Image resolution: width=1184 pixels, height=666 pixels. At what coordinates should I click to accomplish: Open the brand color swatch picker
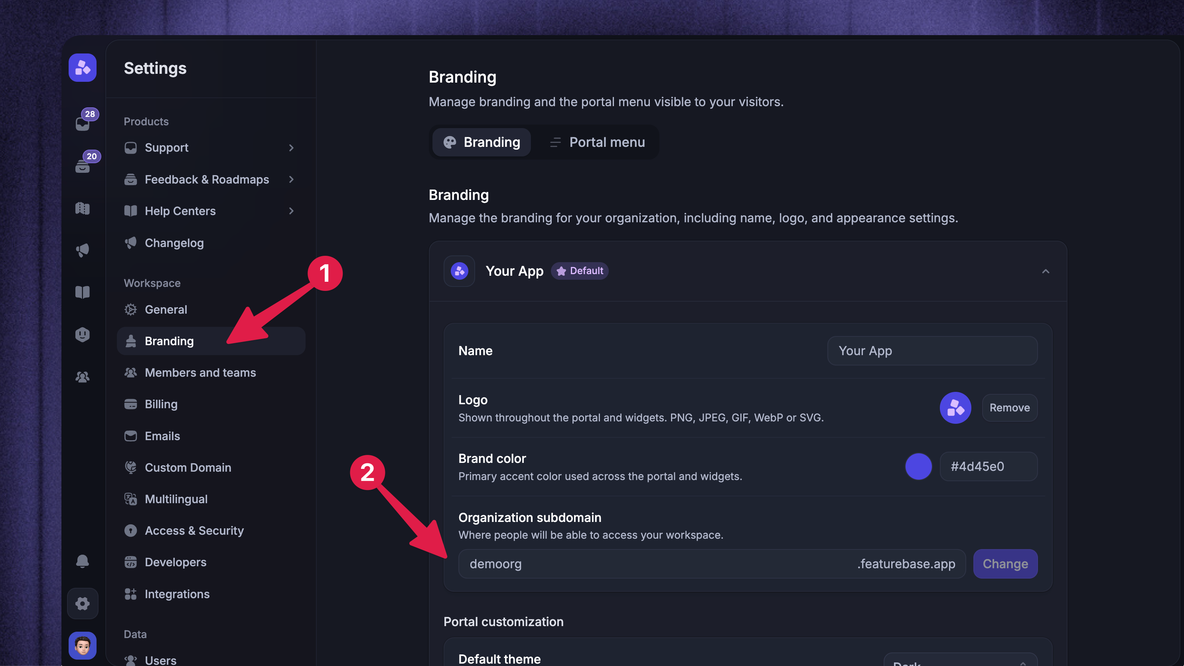click(918, 466)
